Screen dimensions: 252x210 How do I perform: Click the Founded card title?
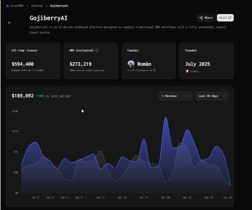tap(191, 50)
